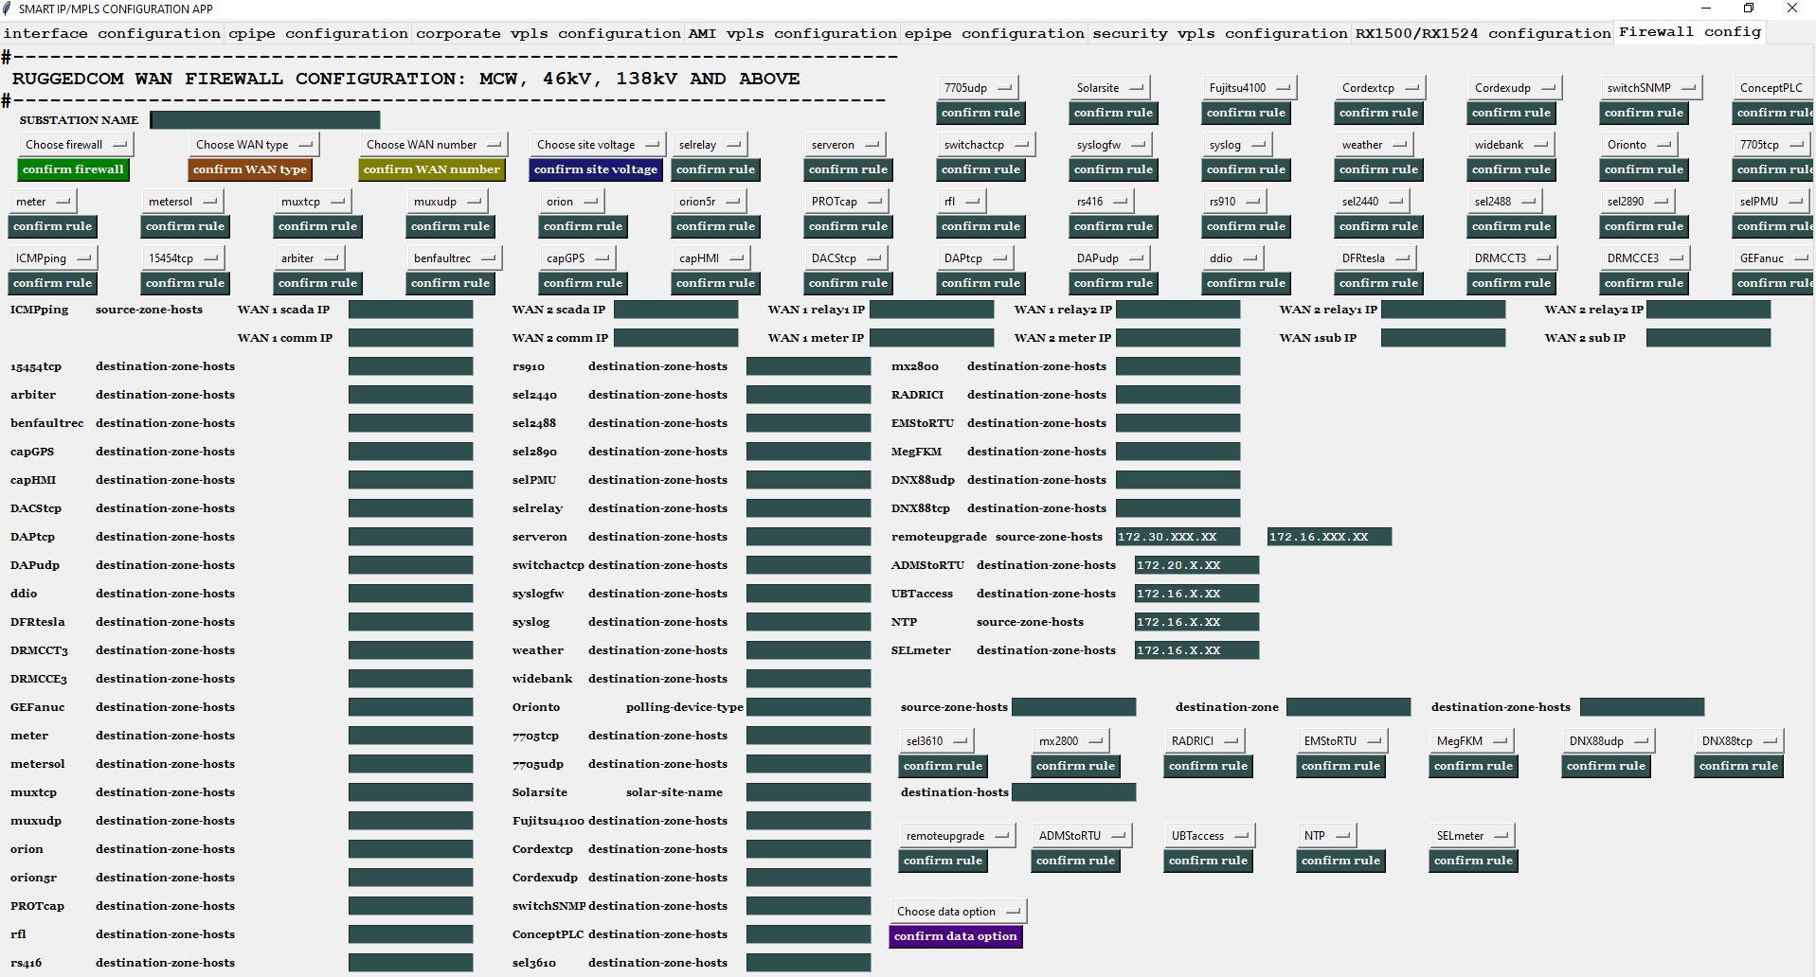Image resolution: width=1816 pixels, height=977 pixels.
Task: Expand the Choose WAN type menu
Action: (x=254, y=145)
